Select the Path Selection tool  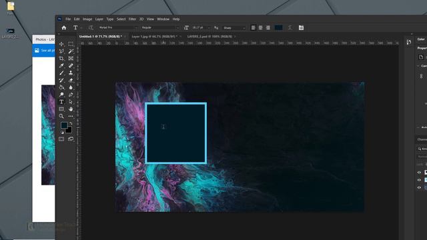[71, 102]
